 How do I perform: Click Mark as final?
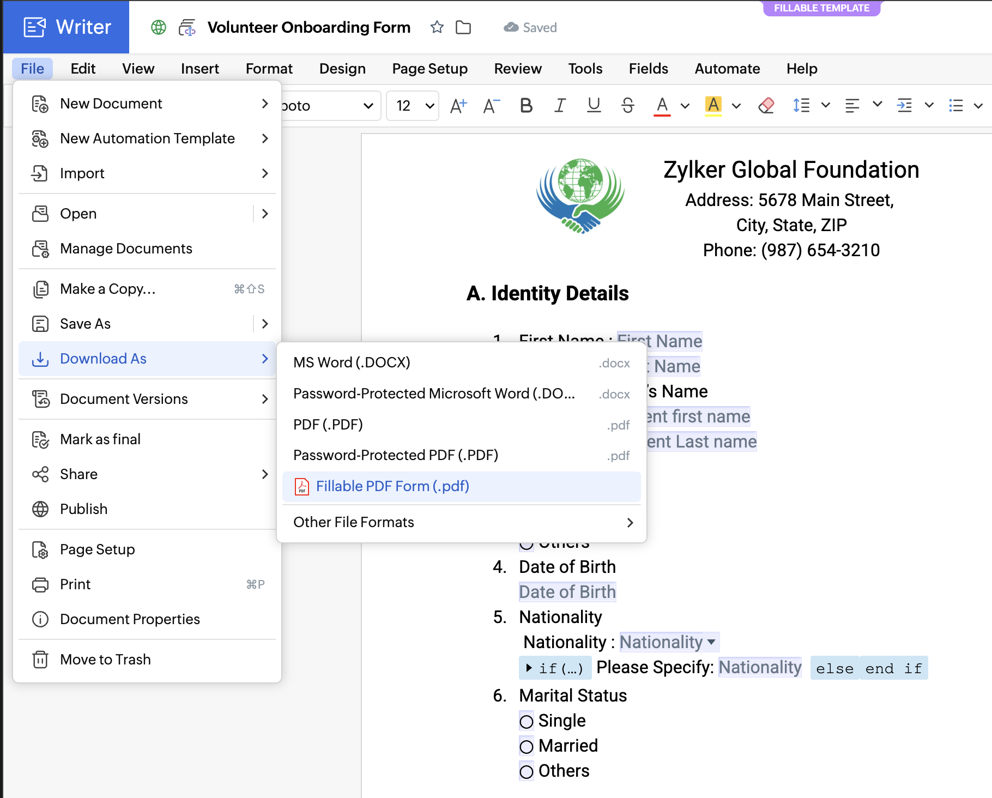point(100,439)
